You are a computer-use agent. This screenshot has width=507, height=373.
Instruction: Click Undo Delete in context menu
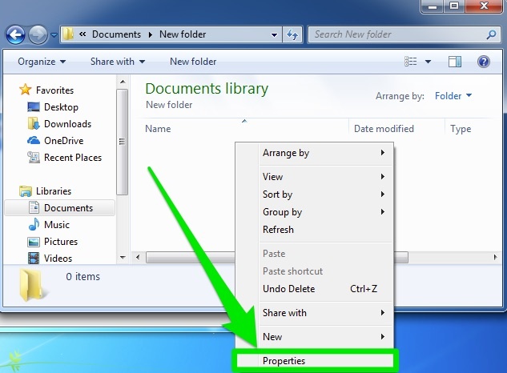[x=288, y=289]
